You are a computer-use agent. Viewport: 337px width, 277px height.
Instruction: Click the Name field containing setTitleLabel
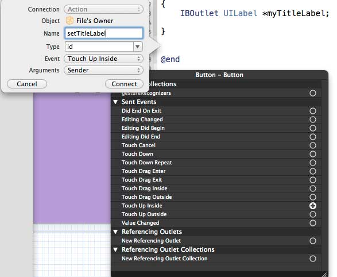103,33
